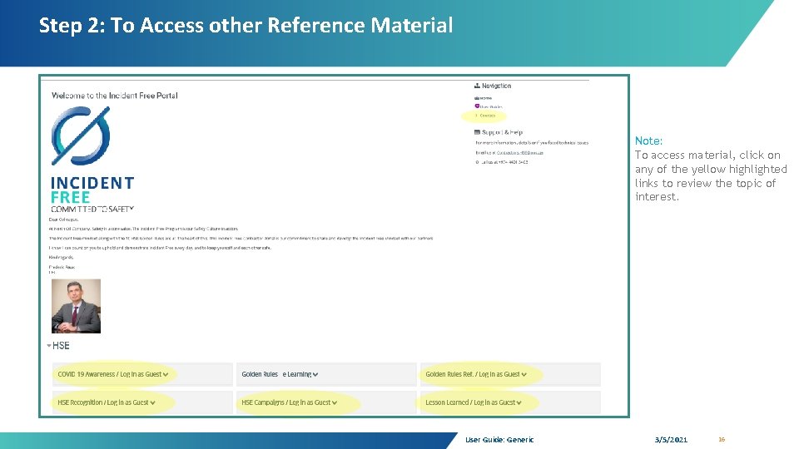This screenshot has width=799, height=449.
Task: Click 'COMMITTED TO SAFETY' tagline
Action: pyautogui.click(x=92, y=210)
